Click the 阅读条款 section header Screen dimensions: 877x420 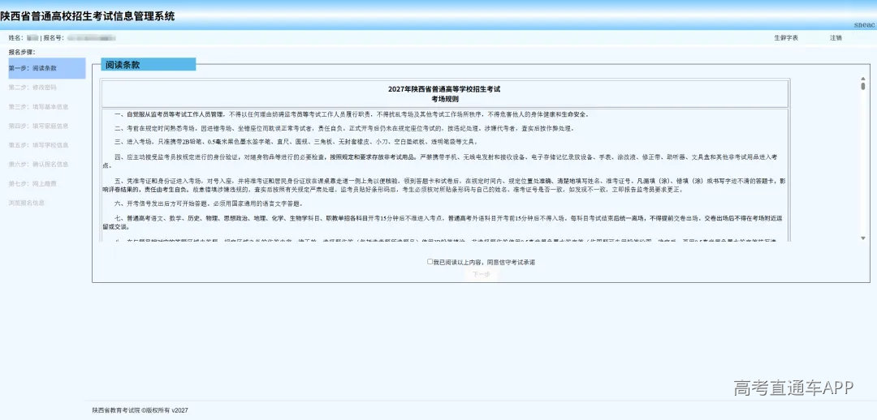149,65
